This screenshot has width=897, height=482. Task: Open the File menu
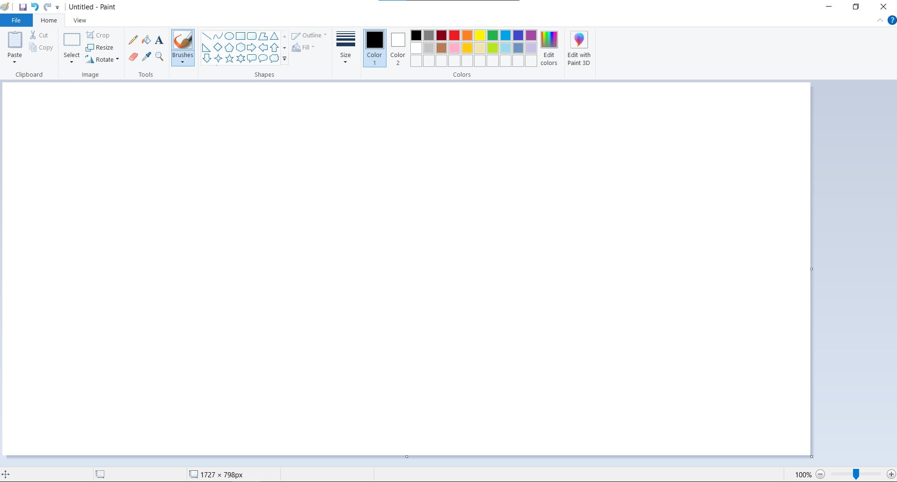point(16,21)
